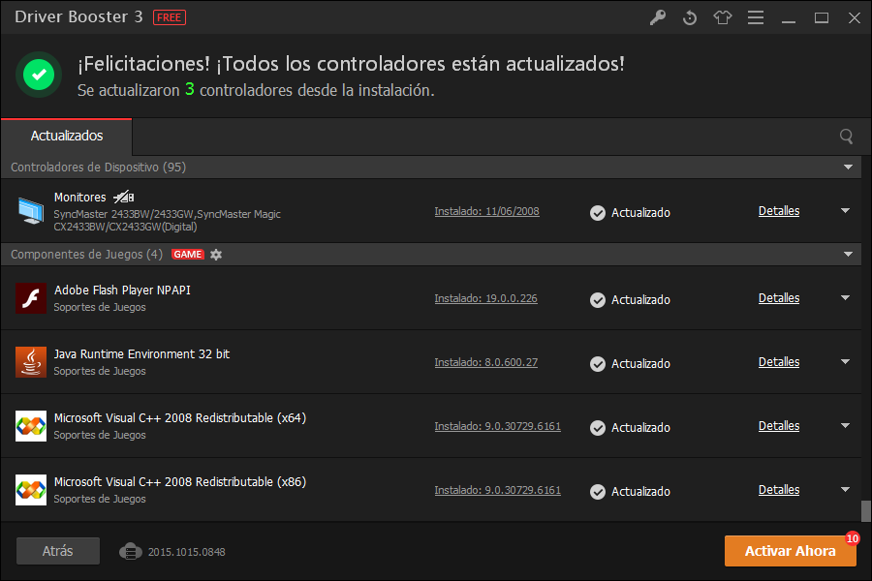Image resolution: width=872 pixels, height=581 pixels.
Task: Open the restore/rescue center icon
Action: pyautogui.click(x=690, y=17)
